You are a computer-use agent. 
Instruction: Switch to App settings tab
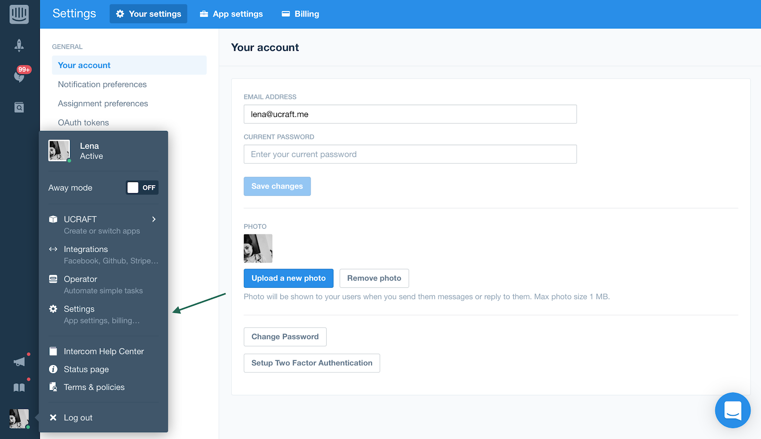pos(232,14)
